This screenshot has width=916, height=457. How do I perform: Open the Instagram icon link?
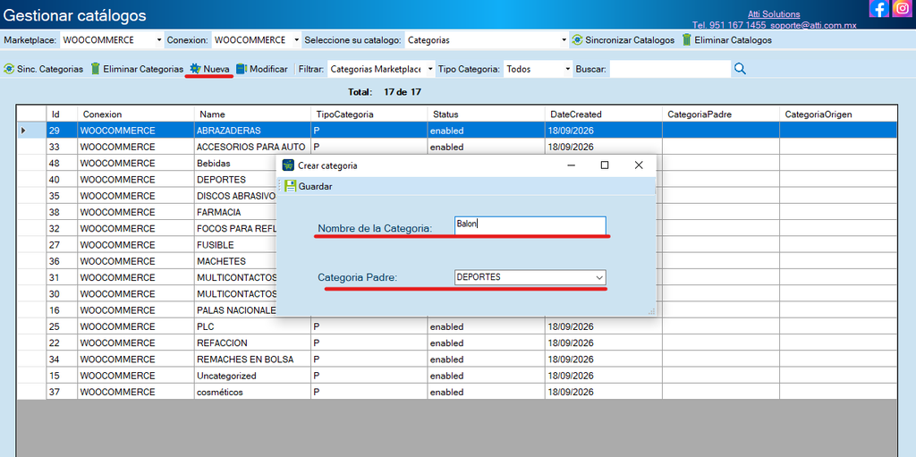[x=903, y=9]
